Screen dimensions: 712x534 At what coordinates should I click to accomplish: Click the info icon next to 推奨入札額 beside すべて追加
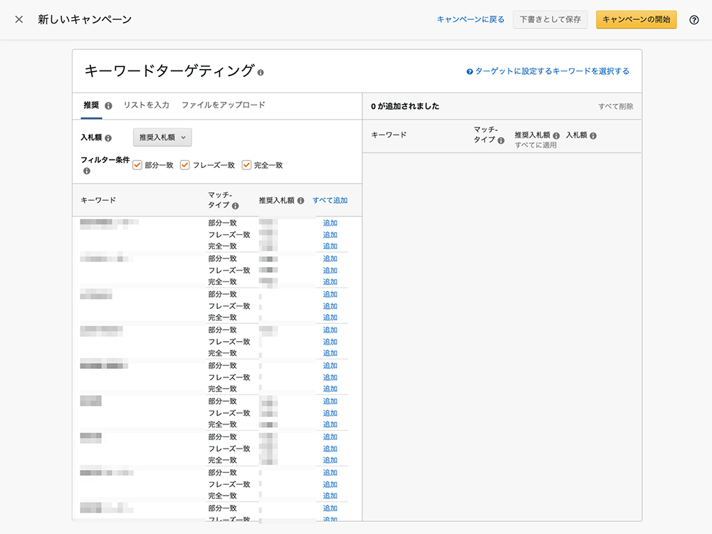300,201
